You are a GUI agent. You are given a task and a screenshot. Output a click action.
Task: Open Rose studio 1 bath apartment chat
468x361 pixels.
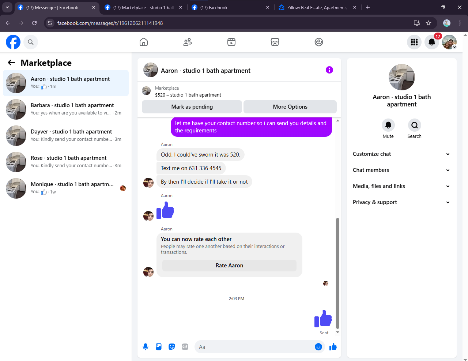(x=66, y=162)
